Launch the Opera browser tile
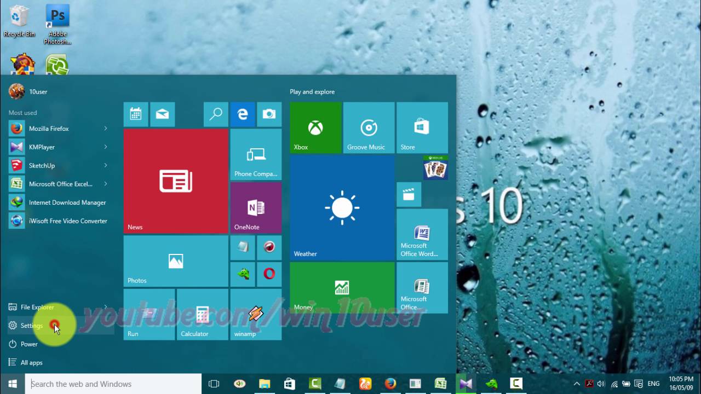Screen dimensions: 701x394 tap(269, 274)
